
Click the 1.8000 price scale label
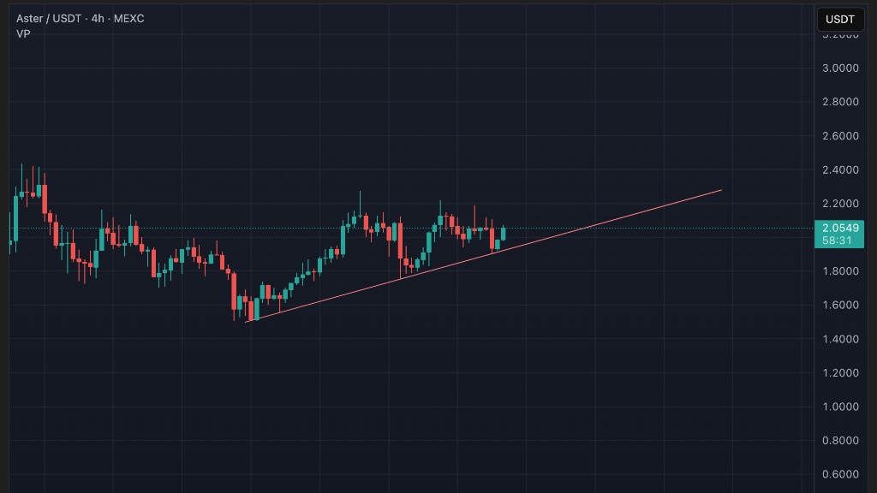coord(839,271)
